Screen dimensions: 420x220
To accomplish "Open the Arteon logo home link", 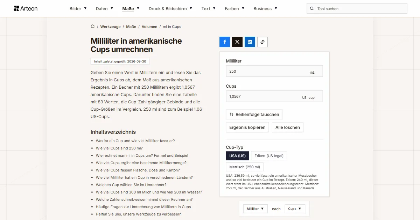I will click(x=26, y=8).
